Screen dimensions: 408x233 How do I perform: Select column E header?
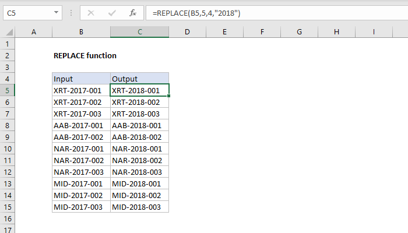[x=224, y=32]
